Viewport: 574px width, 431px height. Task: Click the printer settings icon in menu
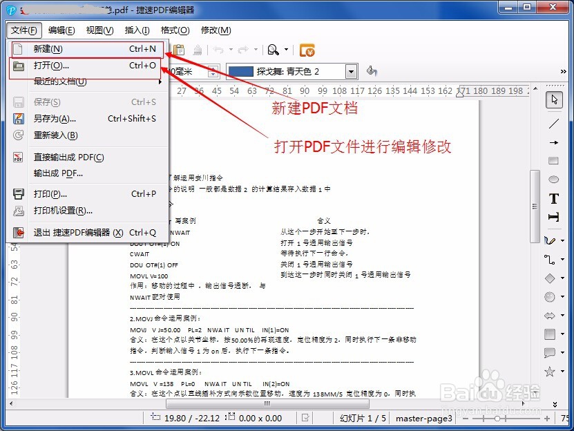[x=18, y=211]
